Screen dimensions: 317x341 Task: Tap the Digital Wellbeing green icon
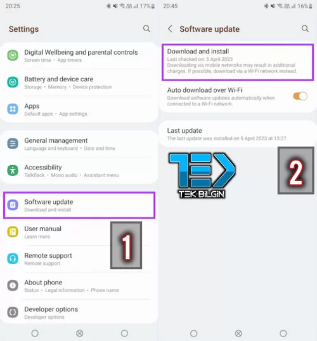[13, 55]
